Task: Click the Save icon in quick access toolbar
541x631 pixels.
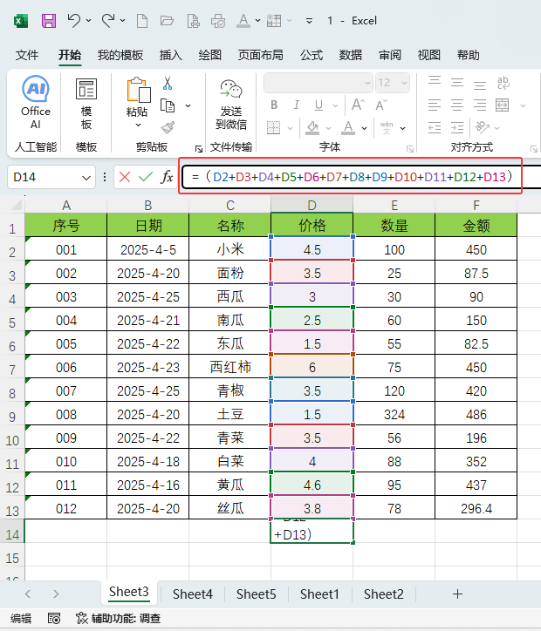Action: pos(49,21)
